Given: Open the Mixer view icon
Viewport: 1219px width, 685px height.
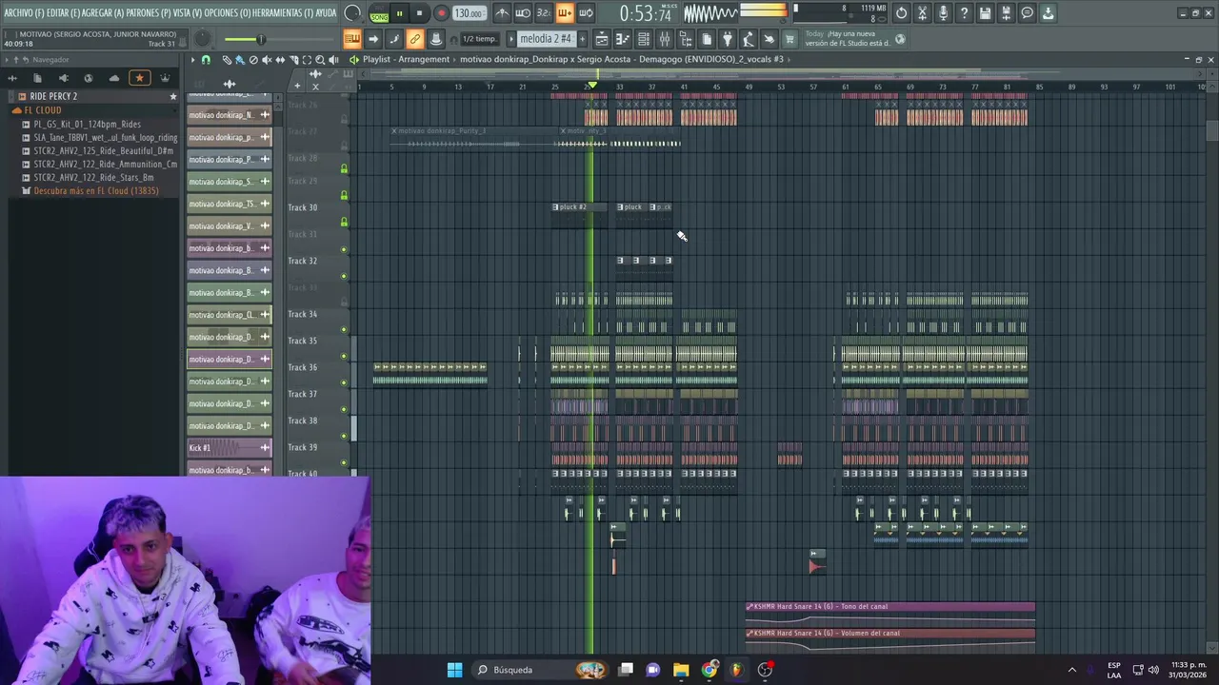Looking at the screenshot, I should pyautogui.click(x=665, y=39).
